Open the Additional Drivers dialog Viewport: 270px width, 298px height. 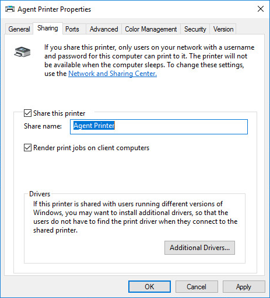199,248
